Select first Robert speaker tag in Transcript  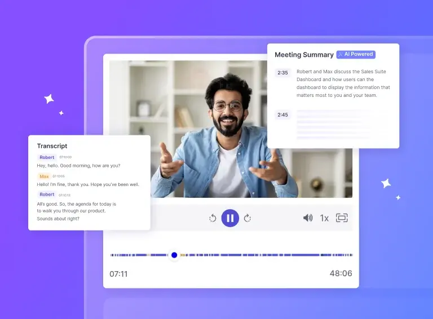point(47,157)
